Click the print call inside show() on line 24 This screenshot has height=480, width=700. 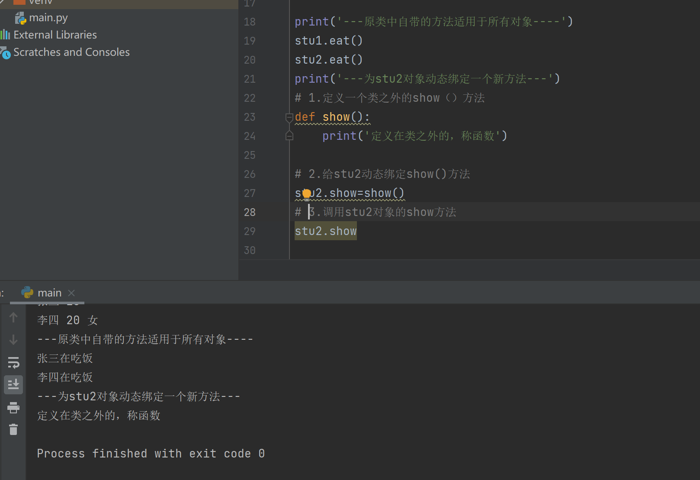pyautogui.click(x=415, y=136)
